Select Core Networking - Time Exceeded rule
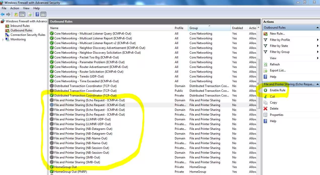This screenshot has height=175, width=320. pyautogui.click(x=86, y=81)
